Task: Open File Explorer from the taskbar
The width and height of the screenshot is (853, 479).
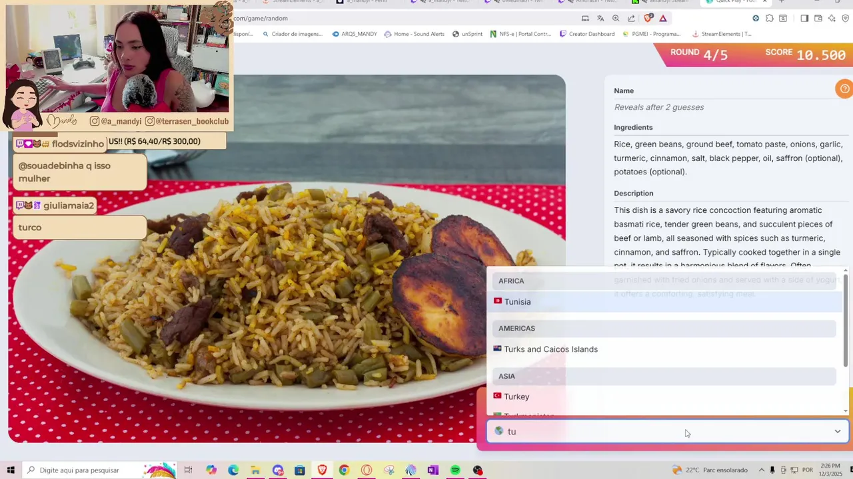Action: click(255, 470)
